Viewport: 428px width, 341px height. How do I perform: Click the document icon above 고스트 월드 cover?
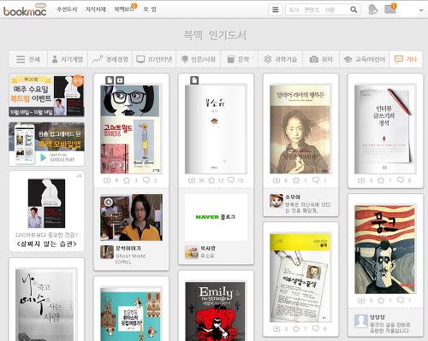pos(110,80)
